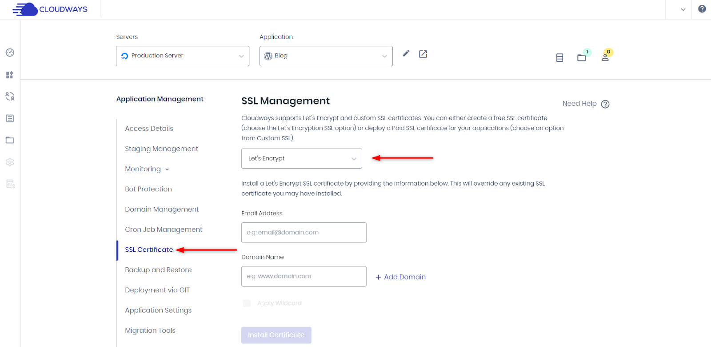Select SSL Certificate menu item
The height and width of the screenshot is (347, 711).
coord(149,250)
